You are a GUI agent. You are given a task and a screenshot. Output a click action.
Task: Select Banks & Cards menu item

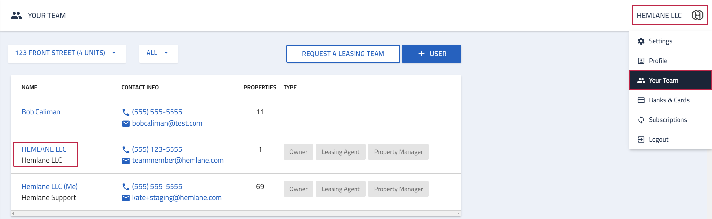(x=670, y=100)
